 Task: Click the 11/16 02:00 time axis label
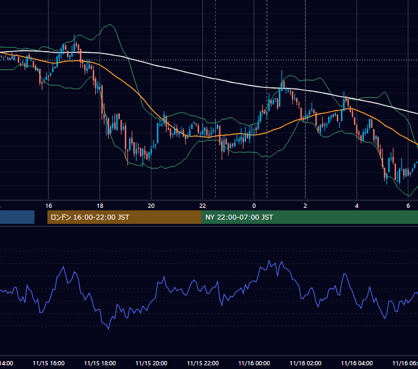point(306,363)
